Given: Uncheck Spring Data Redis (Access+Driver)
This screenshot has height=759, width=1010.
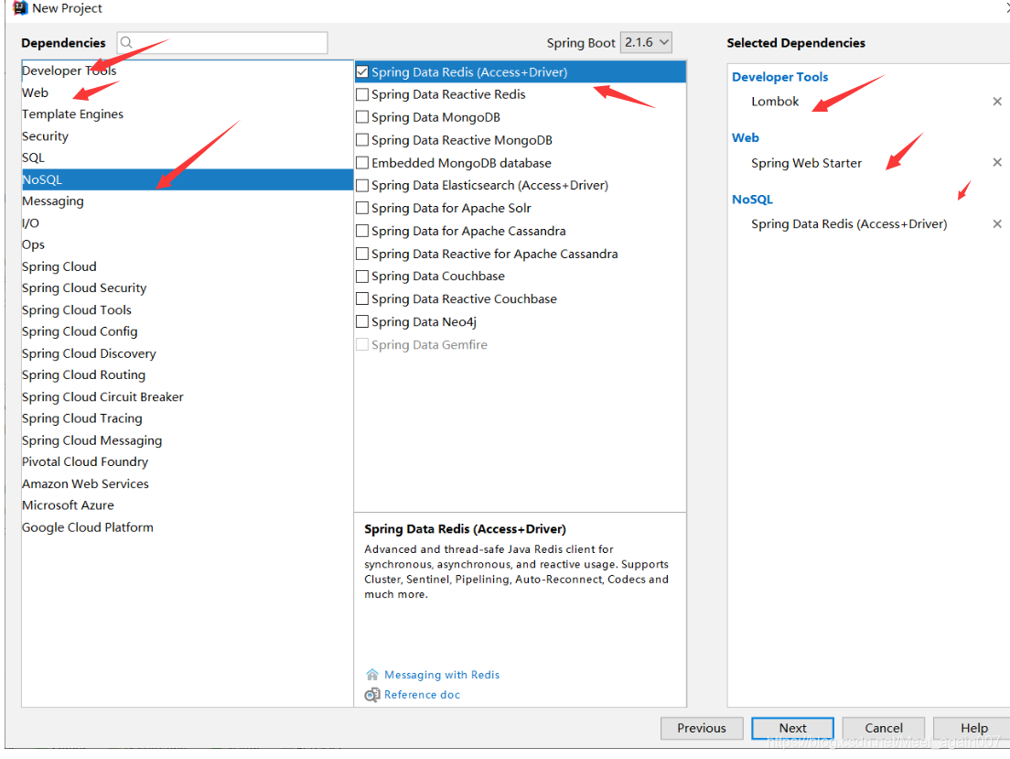Looking at the screenshot, I should [x=362, y=71].
